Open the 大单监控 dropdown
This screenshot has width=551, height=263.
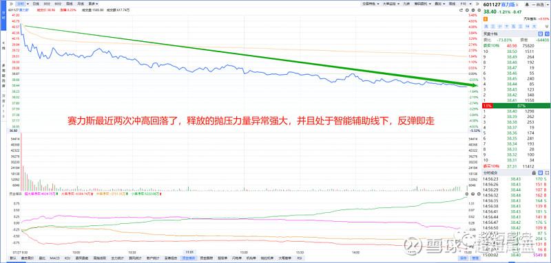[x=391, y=4]
